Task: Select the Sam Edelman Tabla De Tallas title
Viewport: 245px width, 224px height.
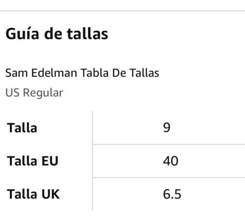Action: 82,73
